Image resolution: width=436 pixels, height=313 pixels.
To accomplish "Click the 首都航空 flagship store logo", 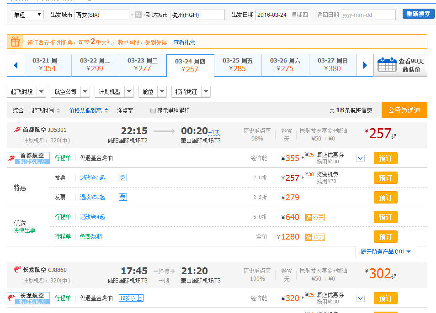I will tap(28, 158).
